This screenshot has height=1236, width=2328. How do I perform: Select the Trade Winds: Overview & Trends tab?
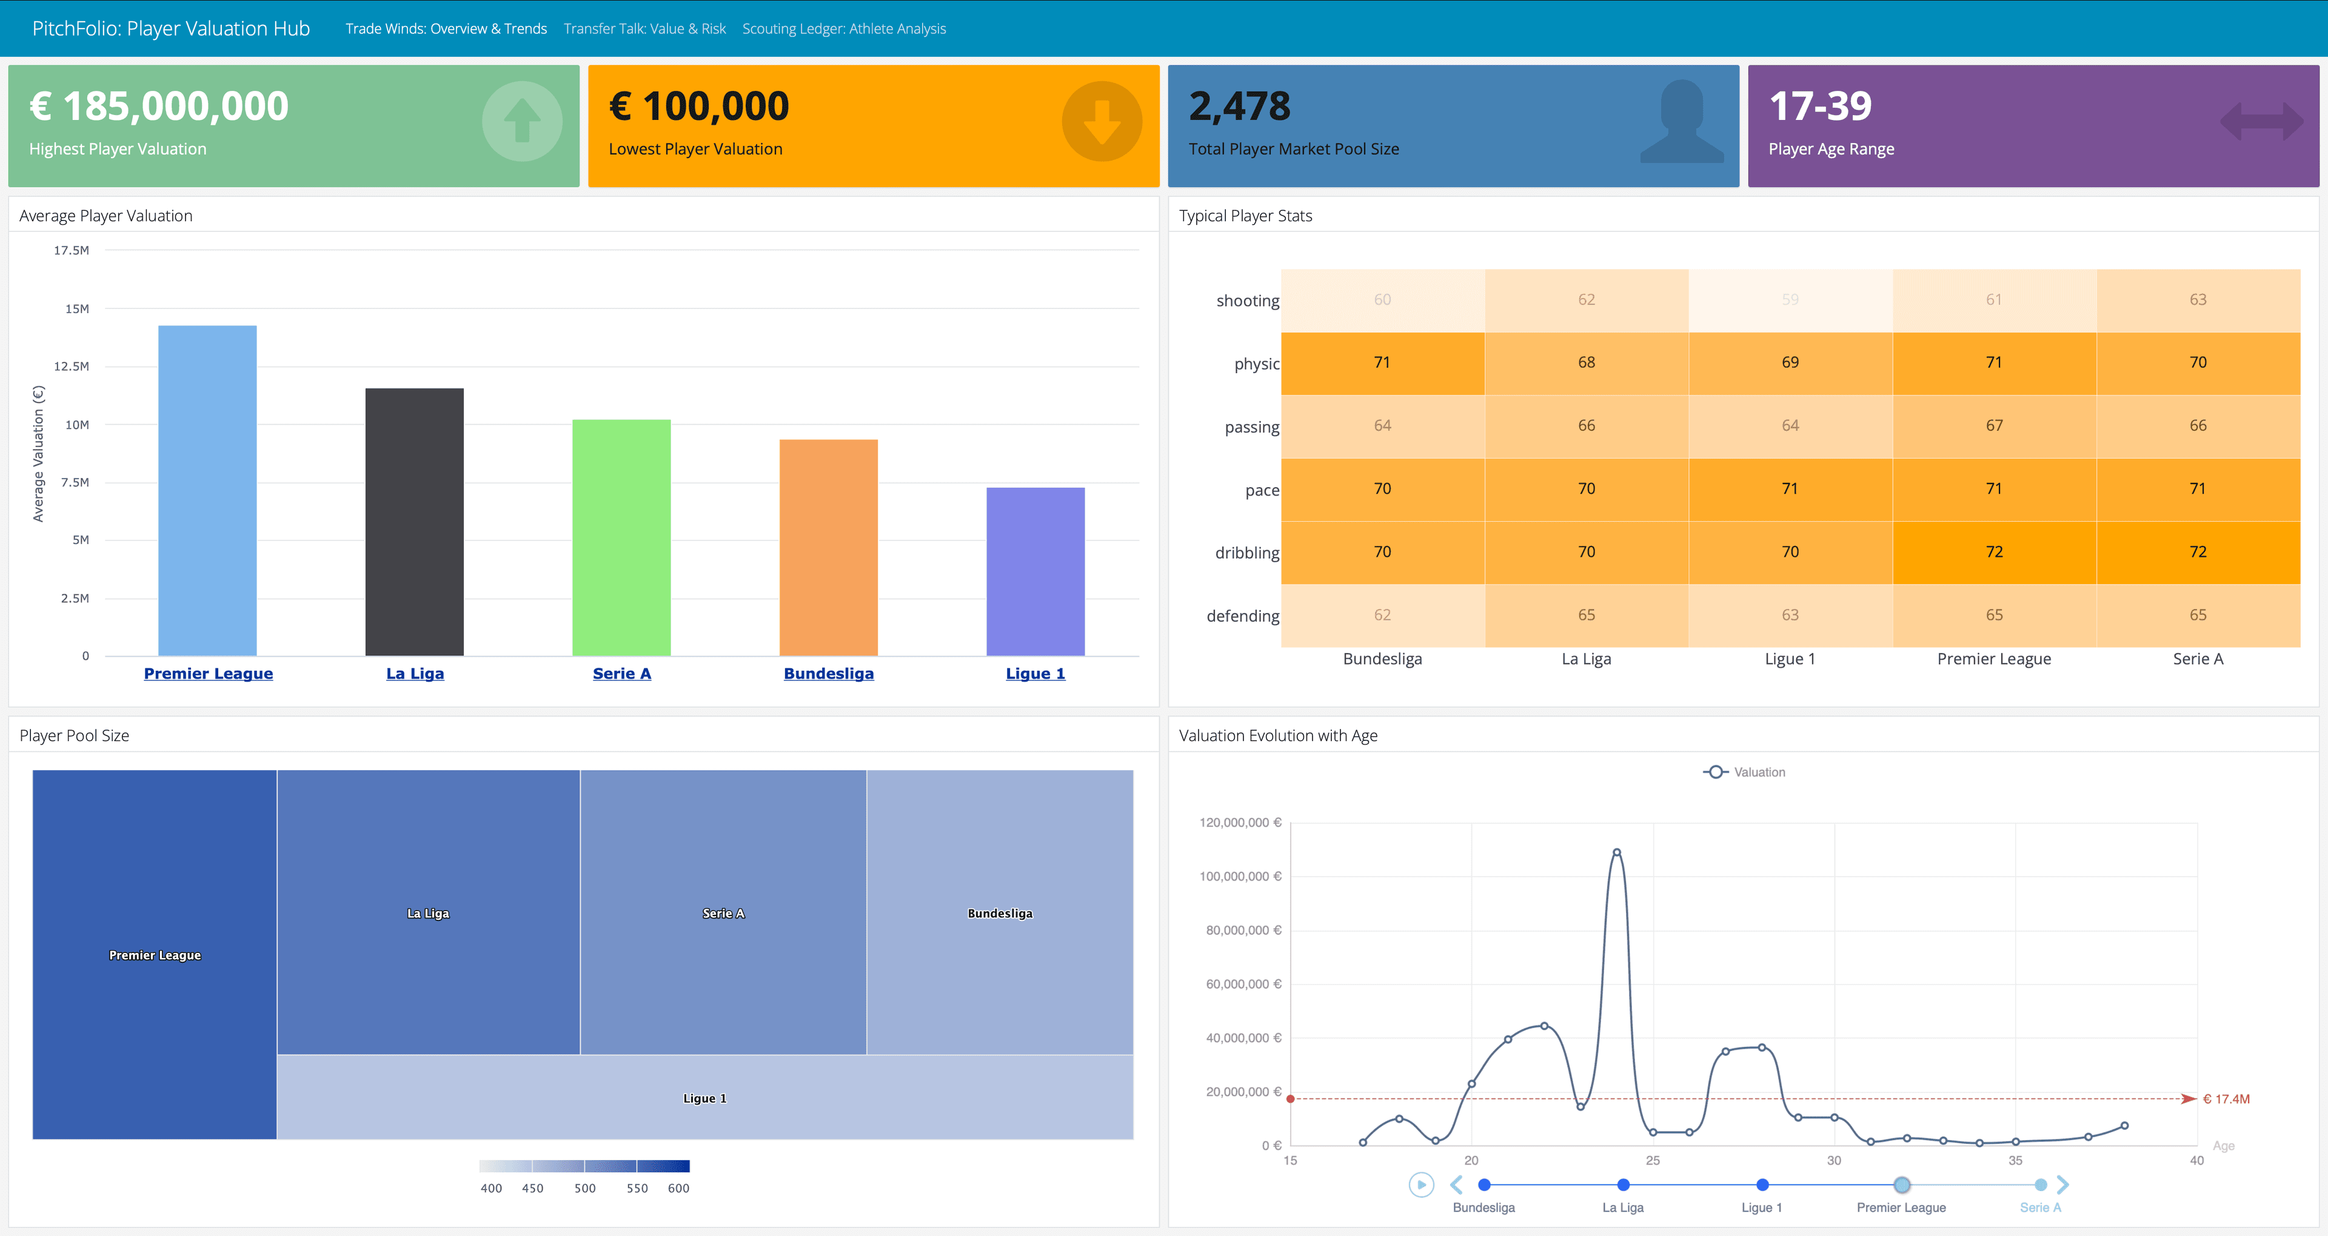[x=446, y=28]
